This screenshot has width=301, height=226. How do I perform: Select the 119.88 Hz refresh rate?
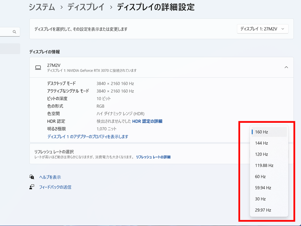pos(269,165)
